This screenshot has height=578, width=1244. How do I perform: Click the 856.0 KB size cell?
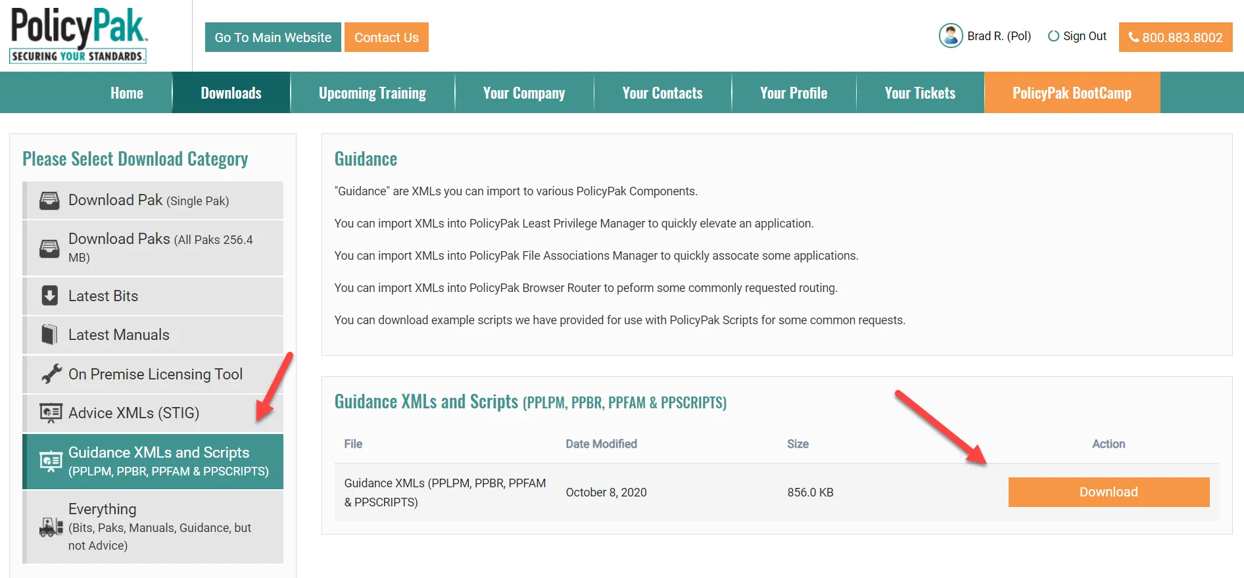point(810,493)
